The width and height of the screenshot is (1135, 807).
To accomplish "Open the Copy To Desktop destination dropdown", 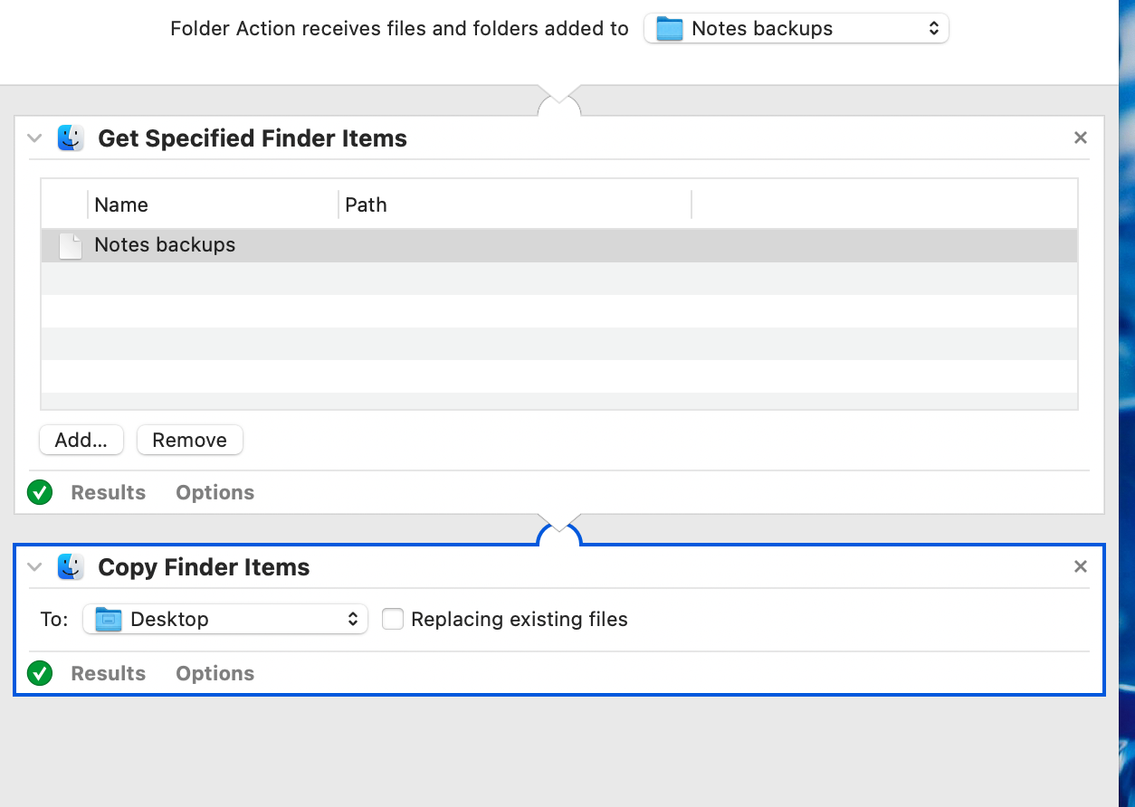I will click(225, 619).
